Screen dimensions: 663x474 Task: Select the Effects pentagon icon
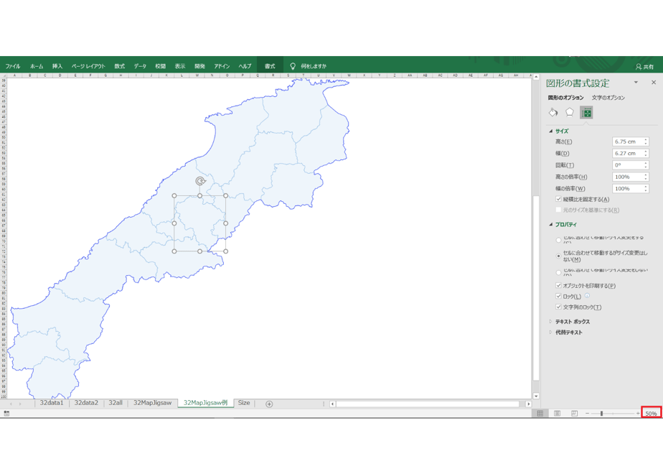click(570, 113)
